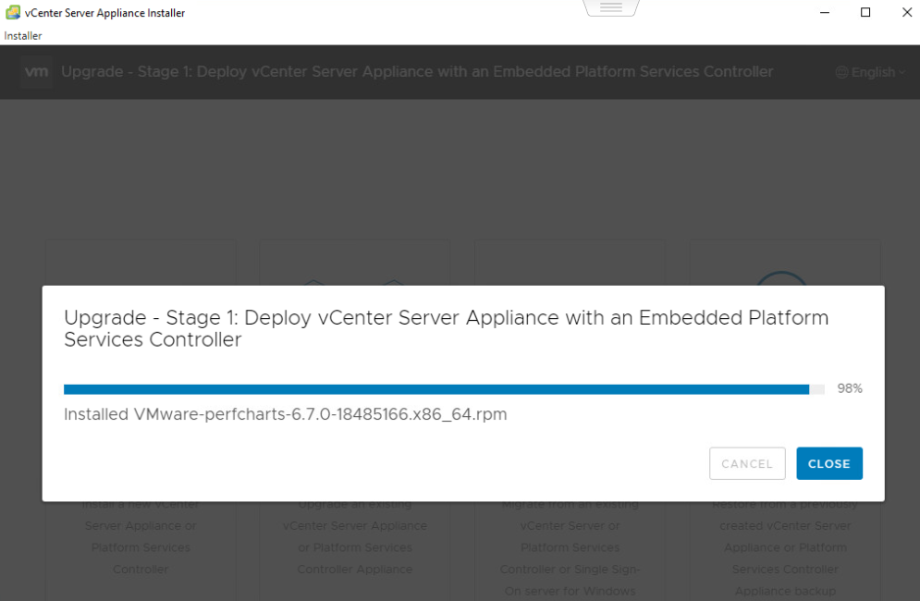Click the CANCEL button in the dialog
Viewport: 920px width, 601px height.
pyautogui.click(x=747, y=463)
